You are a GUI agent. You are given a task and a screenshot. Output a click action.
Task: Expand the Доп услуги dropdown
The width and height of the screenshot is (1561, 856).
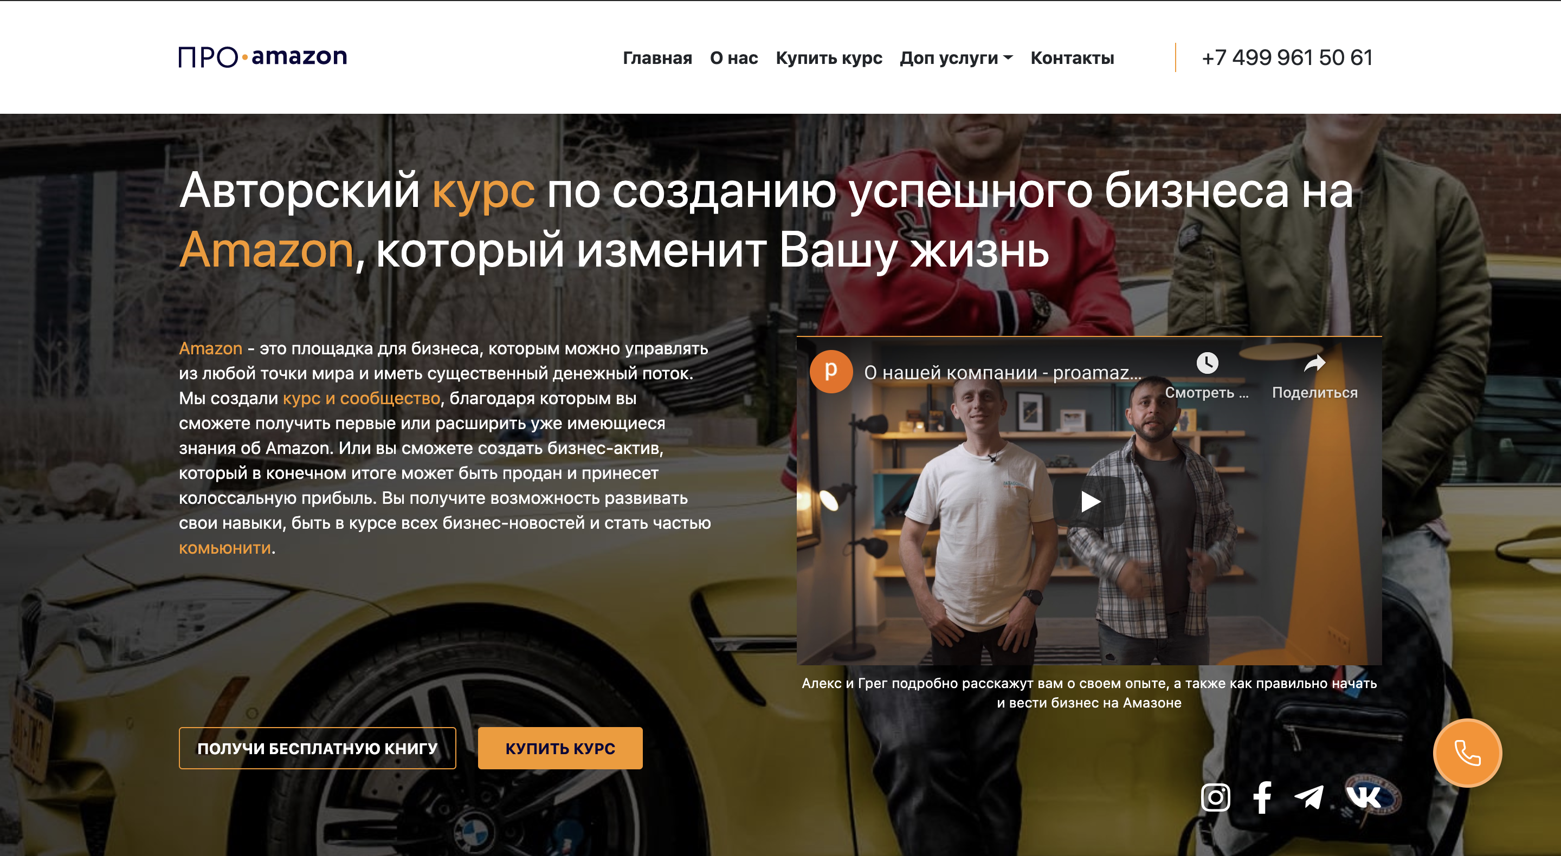coord(956,57)
